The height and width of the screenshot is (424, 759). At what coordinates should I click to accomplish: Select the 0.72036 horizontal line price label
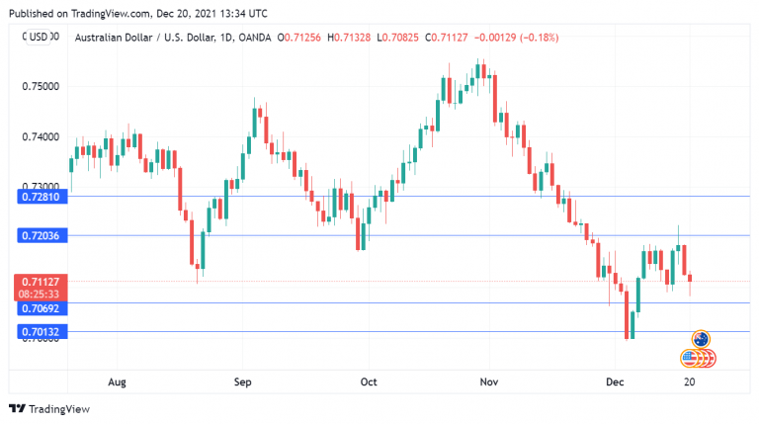point(42,235)
